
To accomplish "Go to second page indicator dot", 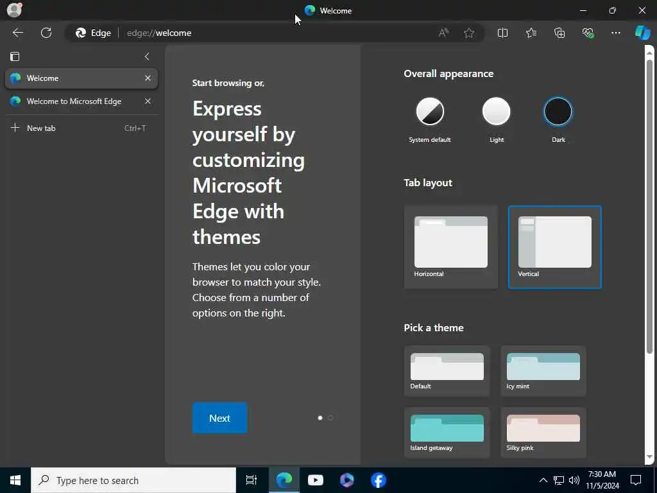I will click(x=330, y=417).
